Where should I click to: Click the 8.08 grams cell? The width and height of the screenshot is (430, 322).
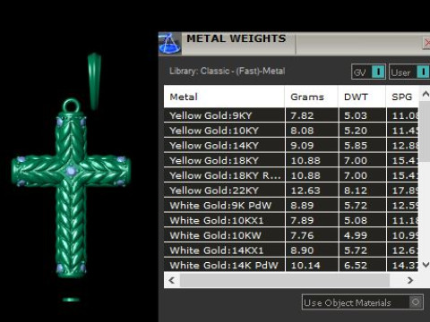pos(312,131)
